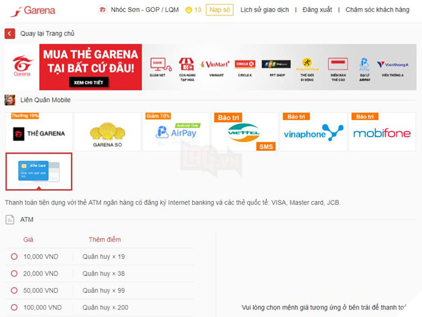Image resolution: width=422 pixels, height=317 pixels.
Task: Select the 20,000 VND radio button
Action: 14,273
